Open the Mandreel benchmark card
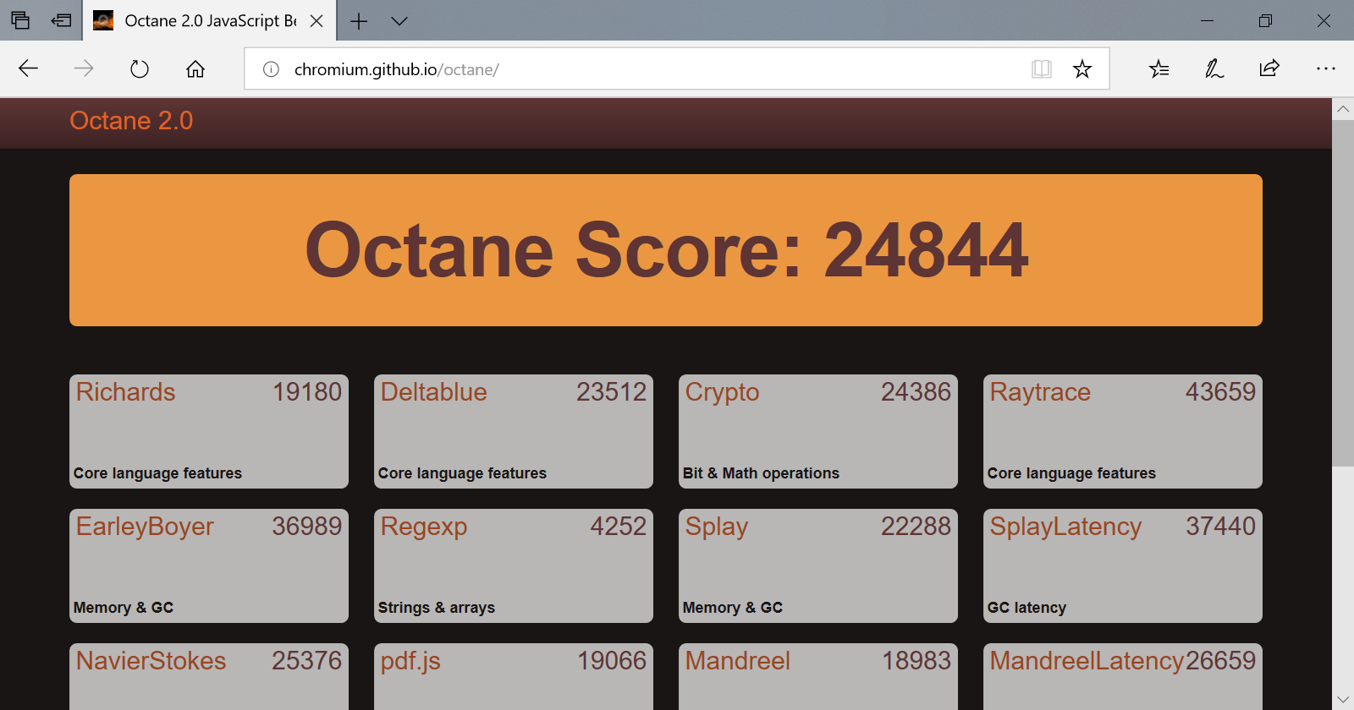The width and height of the screenshot is (1354, 710). [x=818, y=676]
